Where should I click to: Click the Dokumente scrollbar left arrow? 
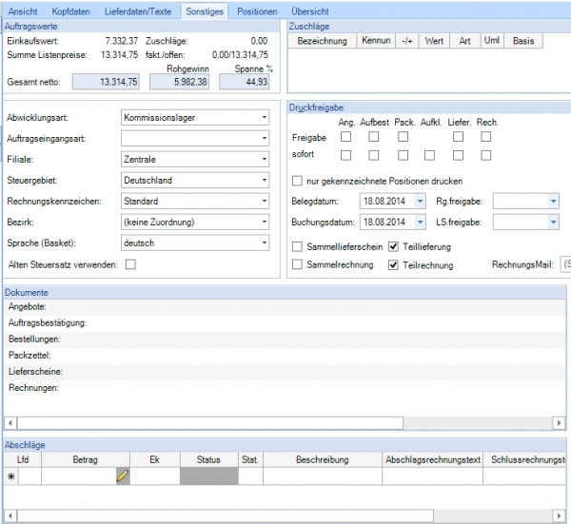[10, 421]
